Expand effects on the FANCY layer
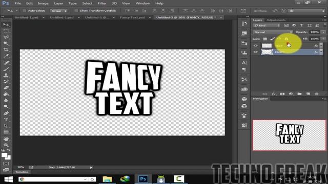This screenshot has height=184, width=328. (x=321, y=52)
